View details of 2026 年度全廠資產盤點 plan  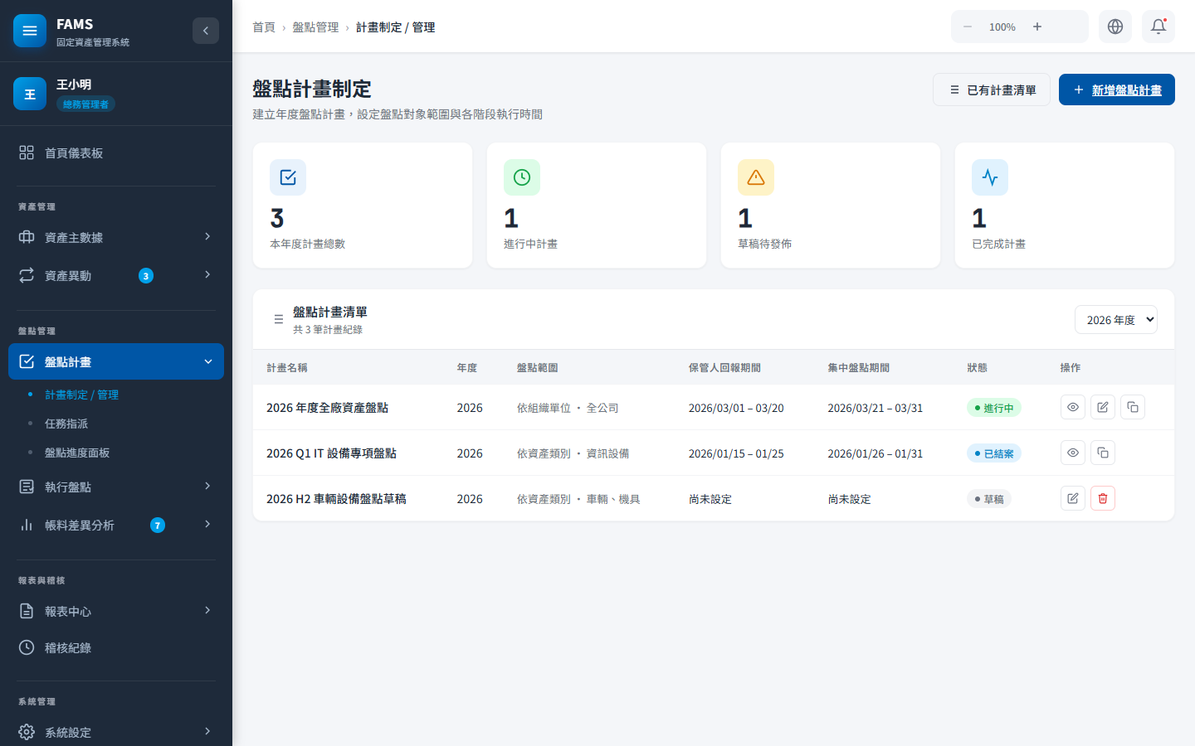1072,407
